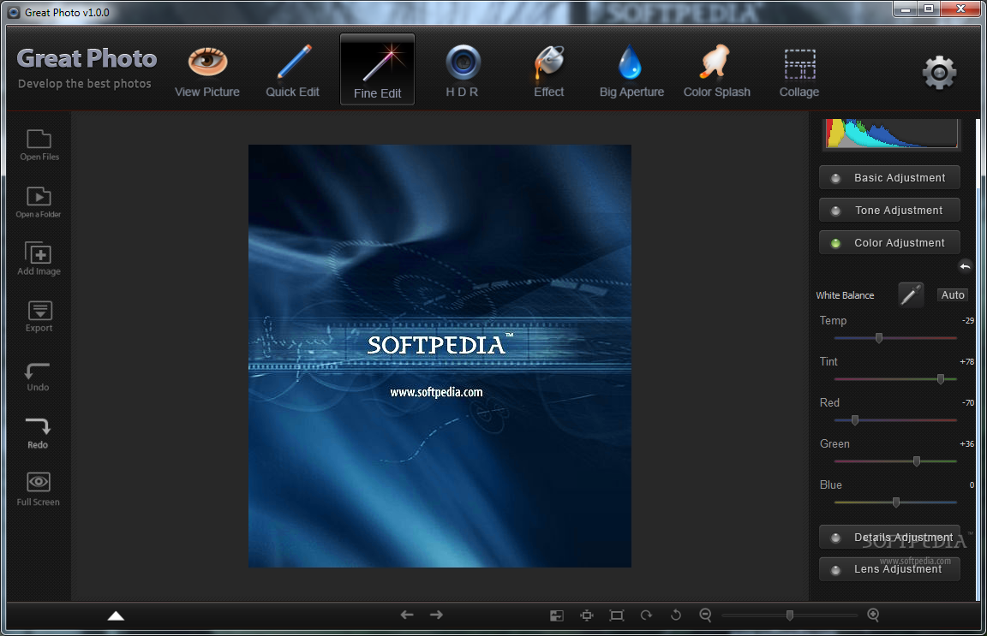Click the Export icon
This screenshot has height=636, width=987.
39,317
